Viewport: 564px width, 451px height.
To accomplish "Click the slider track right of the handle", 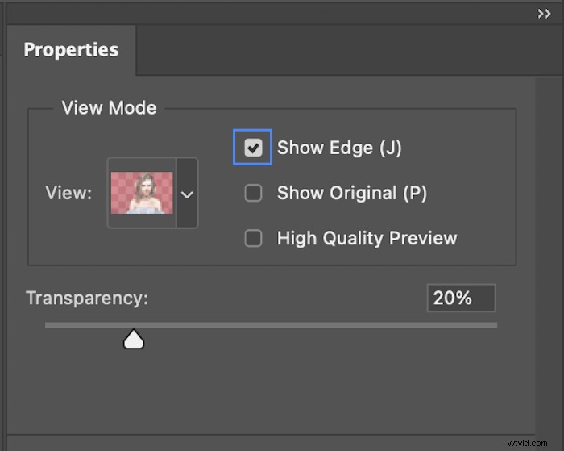I will click(322, 325).
